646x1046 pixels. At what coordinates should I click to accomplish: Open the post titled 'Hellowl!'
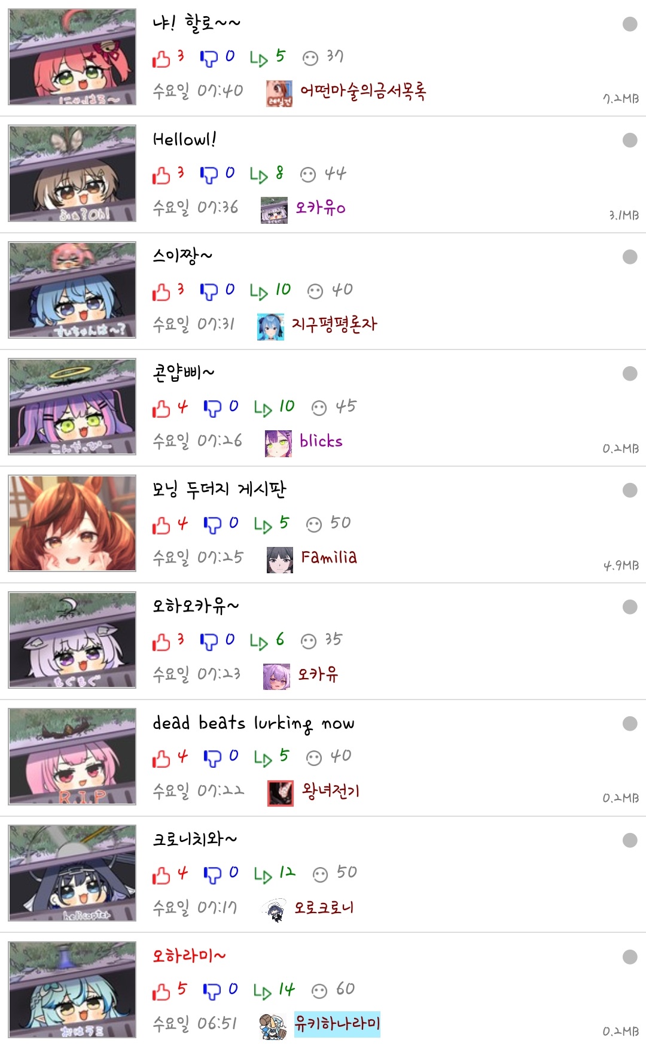[184, 139]
